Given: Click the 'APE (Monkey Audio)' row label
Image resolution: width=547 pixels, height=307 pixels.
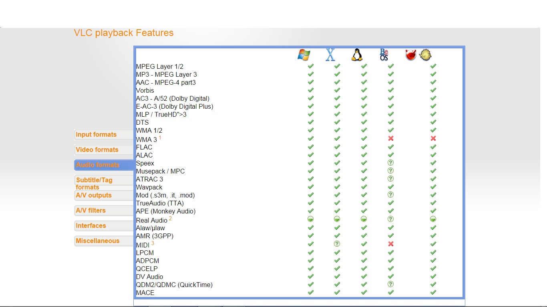Looking at the screenshot, I should (x=166, y=211).
